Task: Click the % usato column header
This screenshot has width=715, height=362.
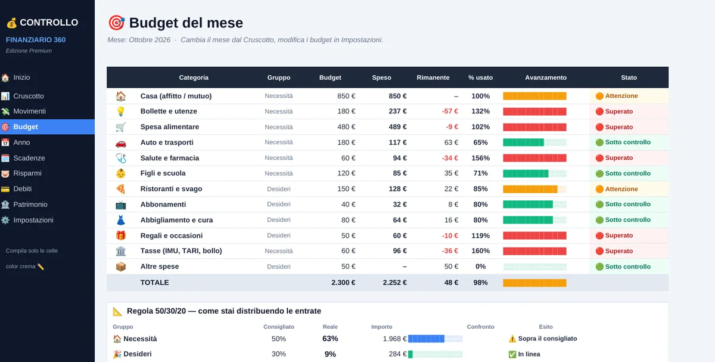Action: [x=480, y=78]
